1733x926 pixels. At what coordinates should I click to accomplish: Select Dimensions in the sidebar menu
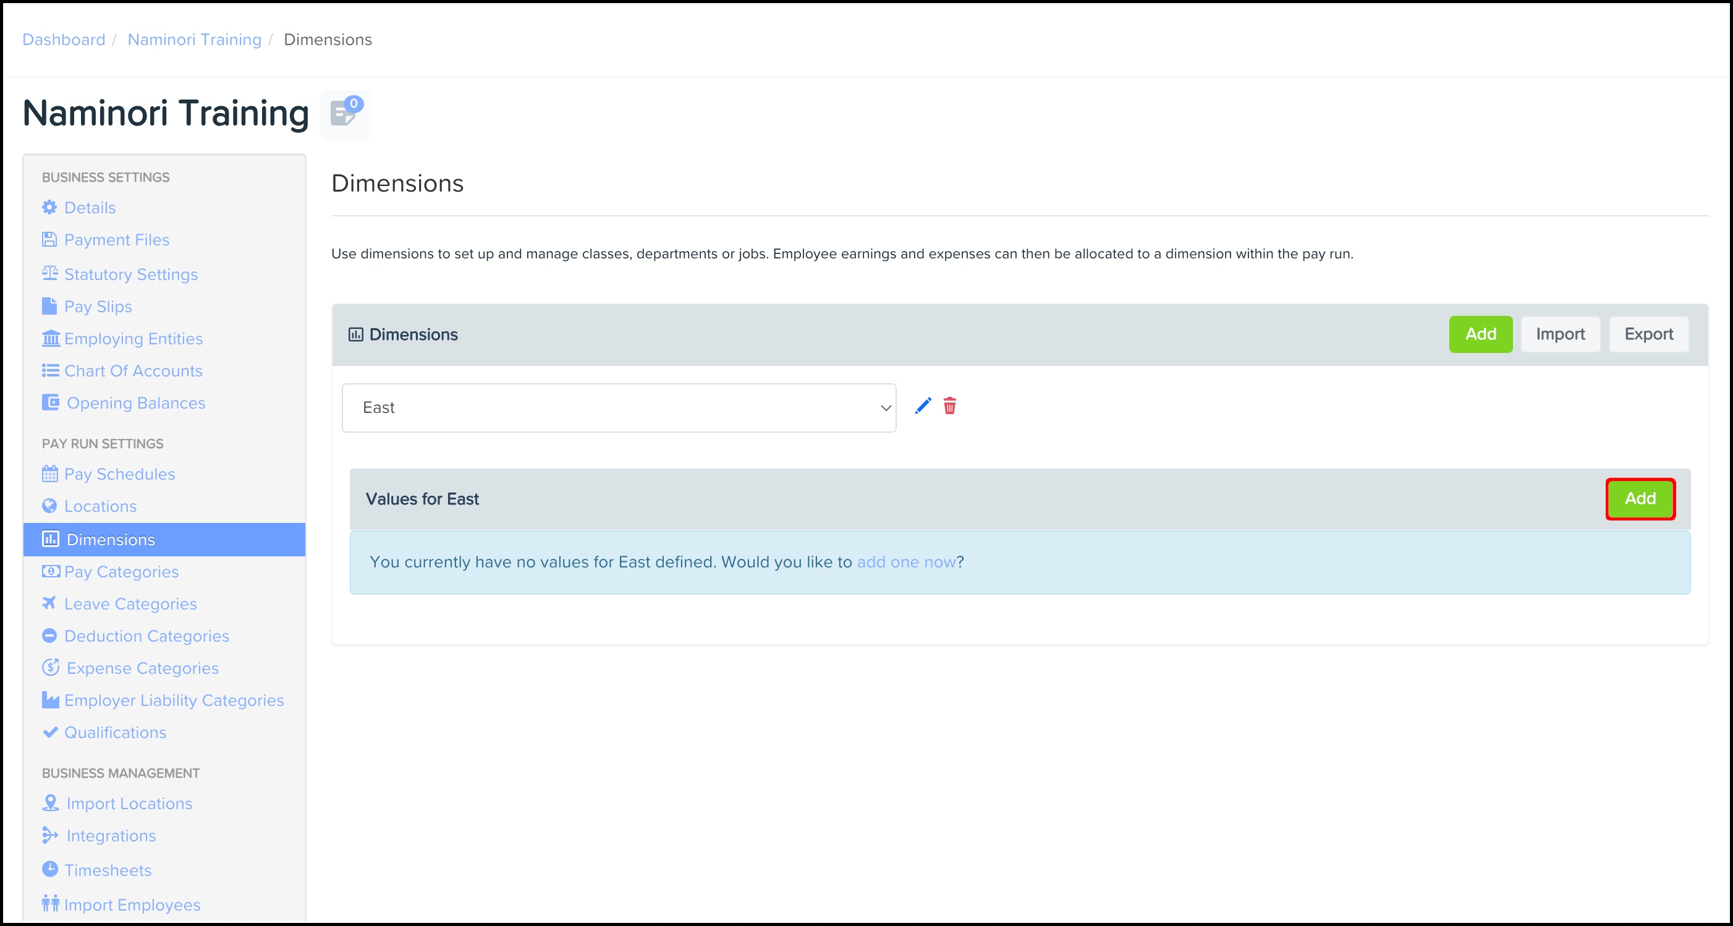(x=111, y=540)
